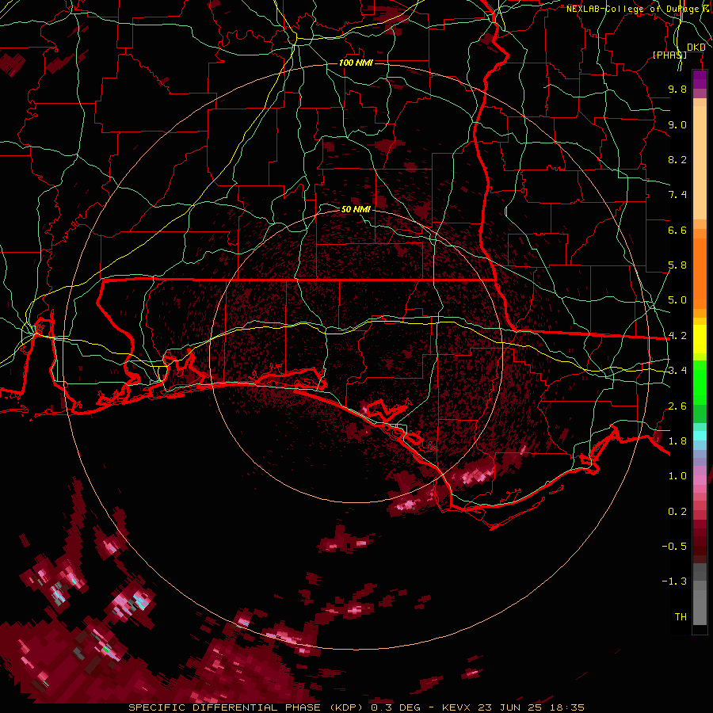
Task: Click the NEXLAB-College of DuPage credit text
Action: tap(635, 9)
